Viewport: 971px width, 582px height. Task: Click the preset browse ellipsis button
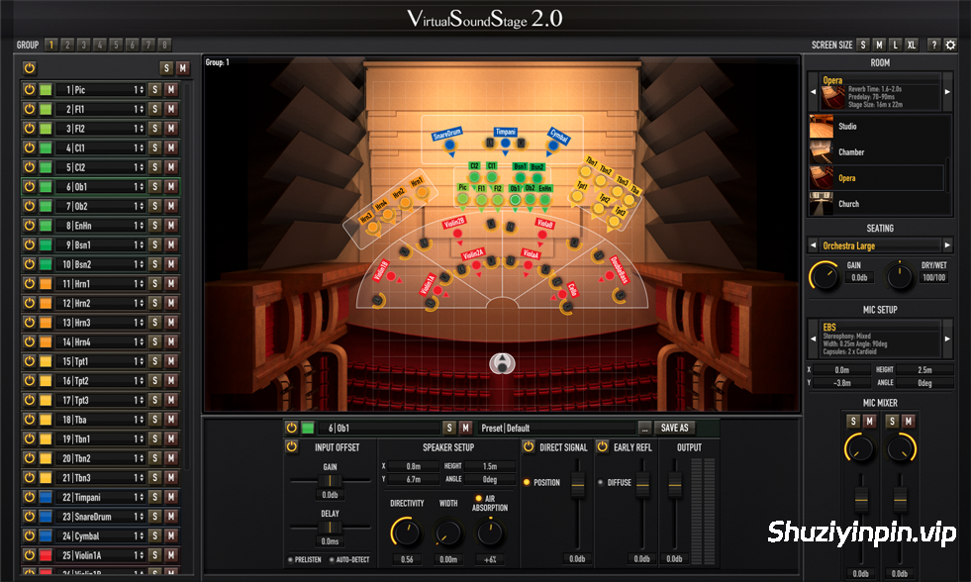(x=644, y=428)
